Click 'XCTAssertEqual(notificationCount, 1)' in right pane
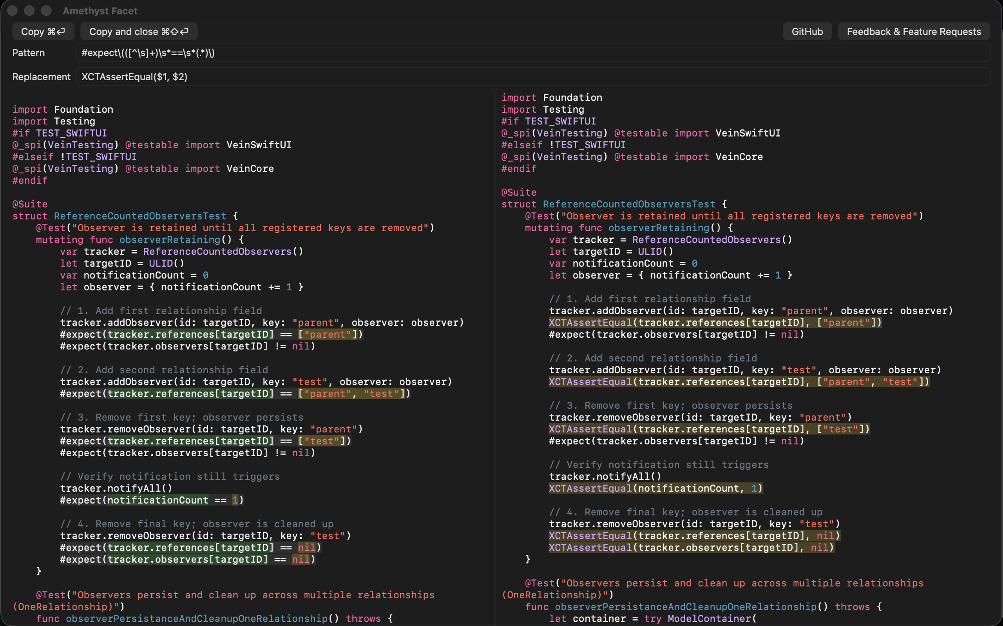Image resolution: width=1003 pixels, height=626 pixels. click(x=656, y=488)
